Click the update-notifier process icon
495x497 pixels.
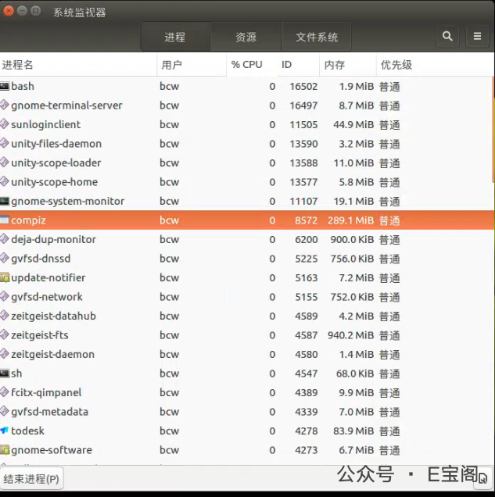(x=5, y=277)
